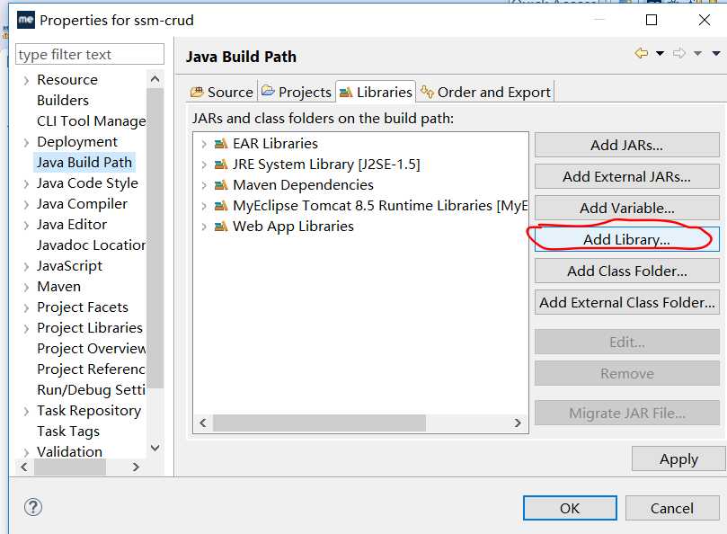
Task: Click the forward navigation arrow icon
Action: (679, 53)
